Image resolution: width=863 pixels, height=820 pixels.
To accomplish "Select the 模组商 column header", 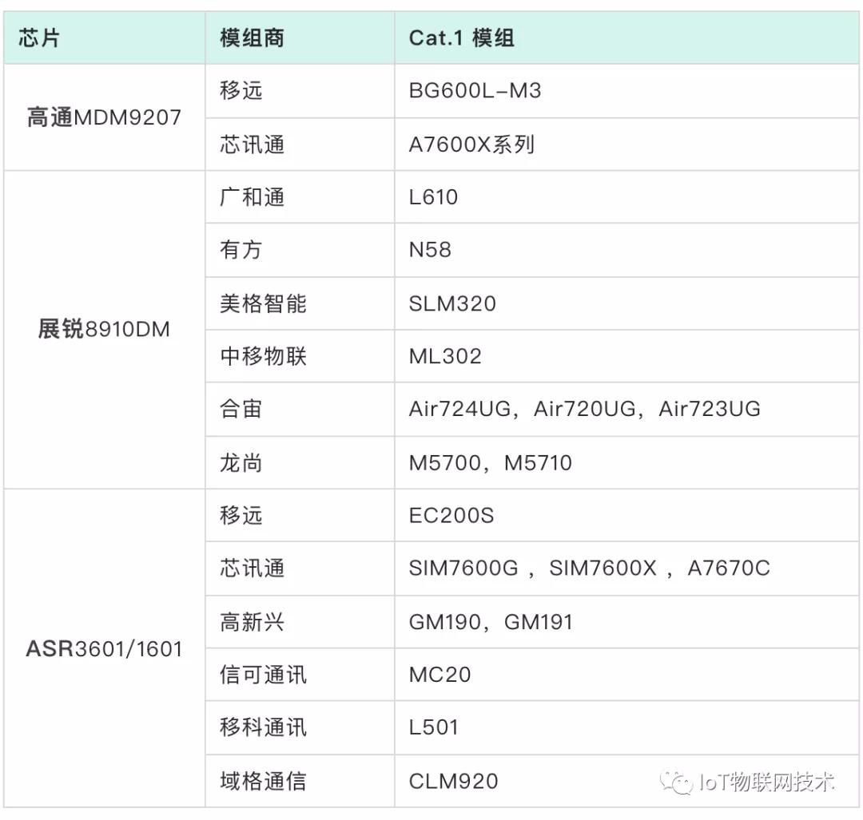I will (x=252, y=38).
